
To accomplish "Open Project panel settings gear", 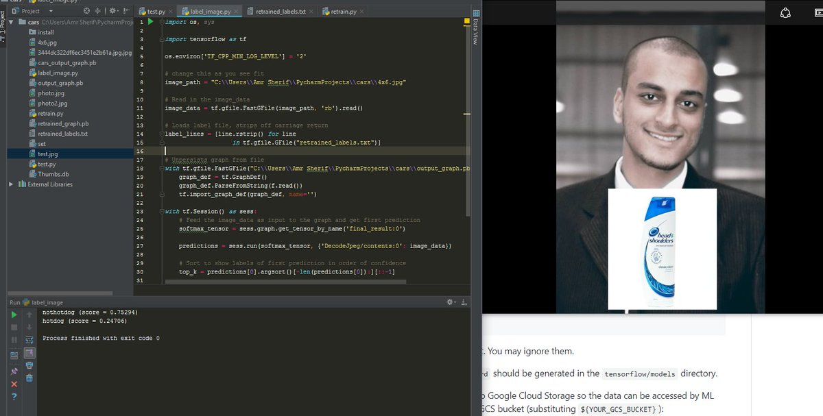I will [x=113, y=11].
